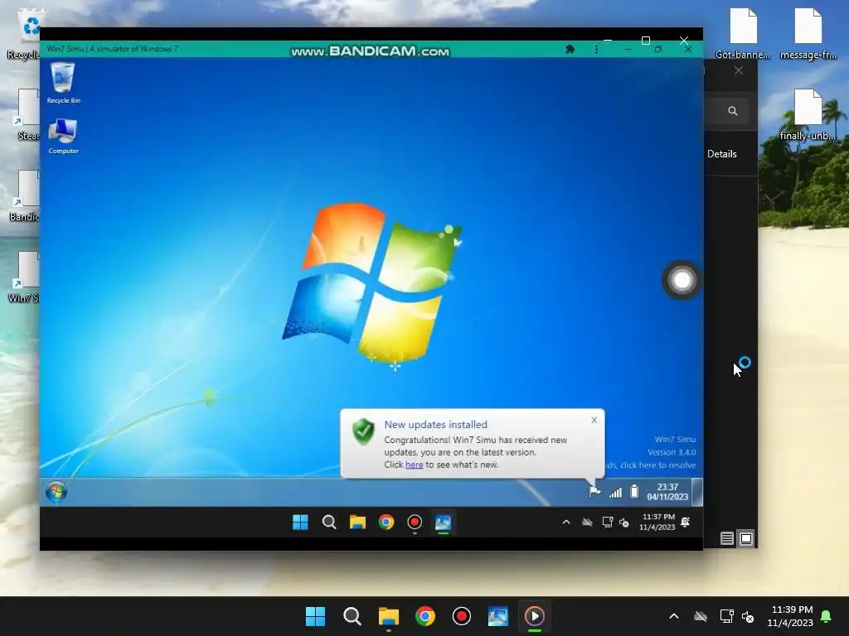Open Bandicam recorder from the taskbar
849x636 pixels.
461,616
